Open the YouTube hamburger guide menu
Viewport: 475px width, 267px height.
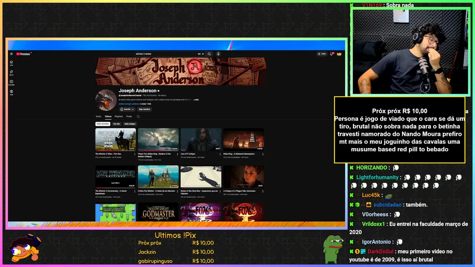point(12,54)
